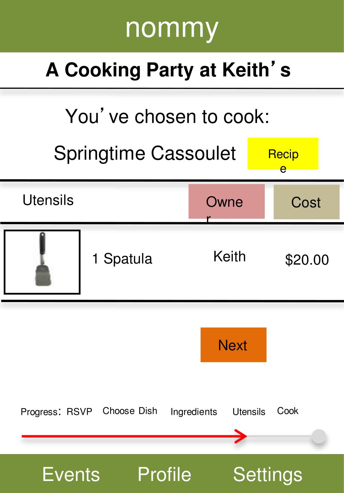Switch to the Profile tab
The height and width of the screenshot is (493, 344).
pyautogui.click(x=164, y=474)
